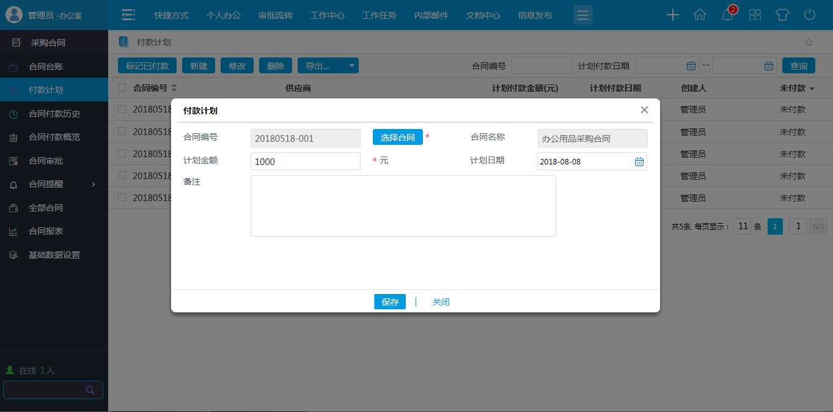833x412 pixels.
Task: Click the plus icon to create new item
Action: coord(672,15)
